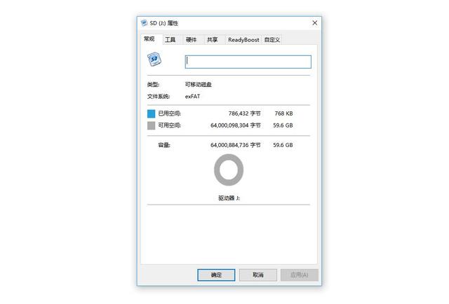Click the 应用(A) button
Viewport: 449px width, 304px height.
(x=300, y=275)
